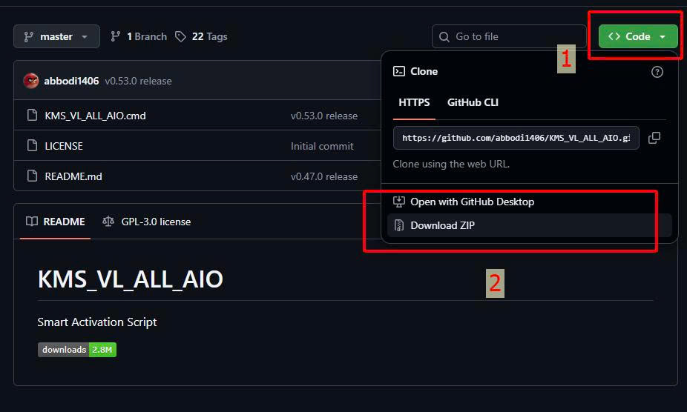Click the copy URL to clipboard icon
The image size is (687, 412).
654,138
